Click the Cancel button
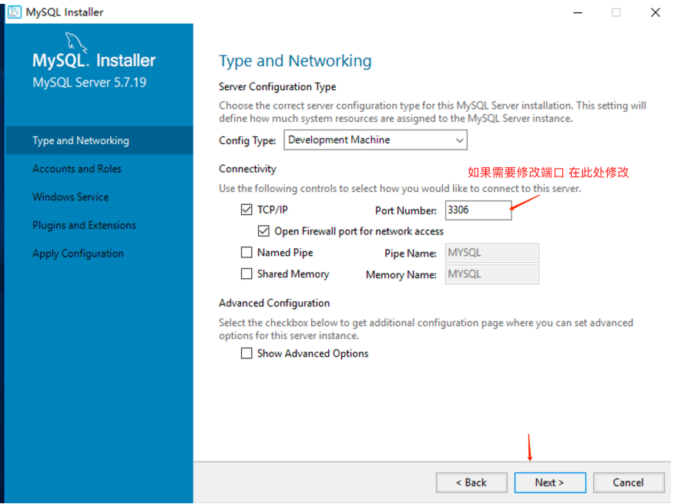 [629, 482]
